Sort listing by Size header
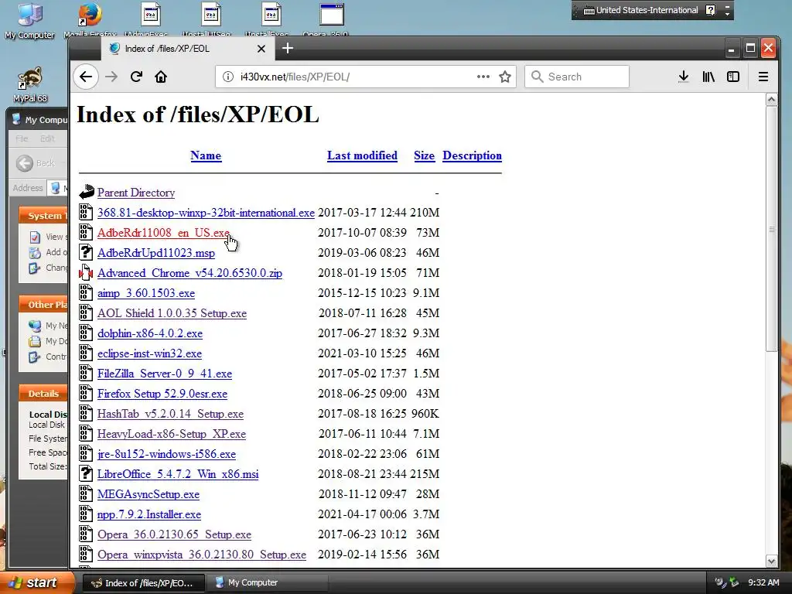This screenshot has height=594, width=792. pos(425,155)
